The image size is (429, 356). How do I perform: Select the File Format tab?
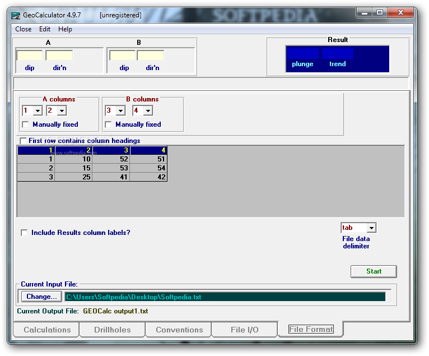(x=311, y=329)
